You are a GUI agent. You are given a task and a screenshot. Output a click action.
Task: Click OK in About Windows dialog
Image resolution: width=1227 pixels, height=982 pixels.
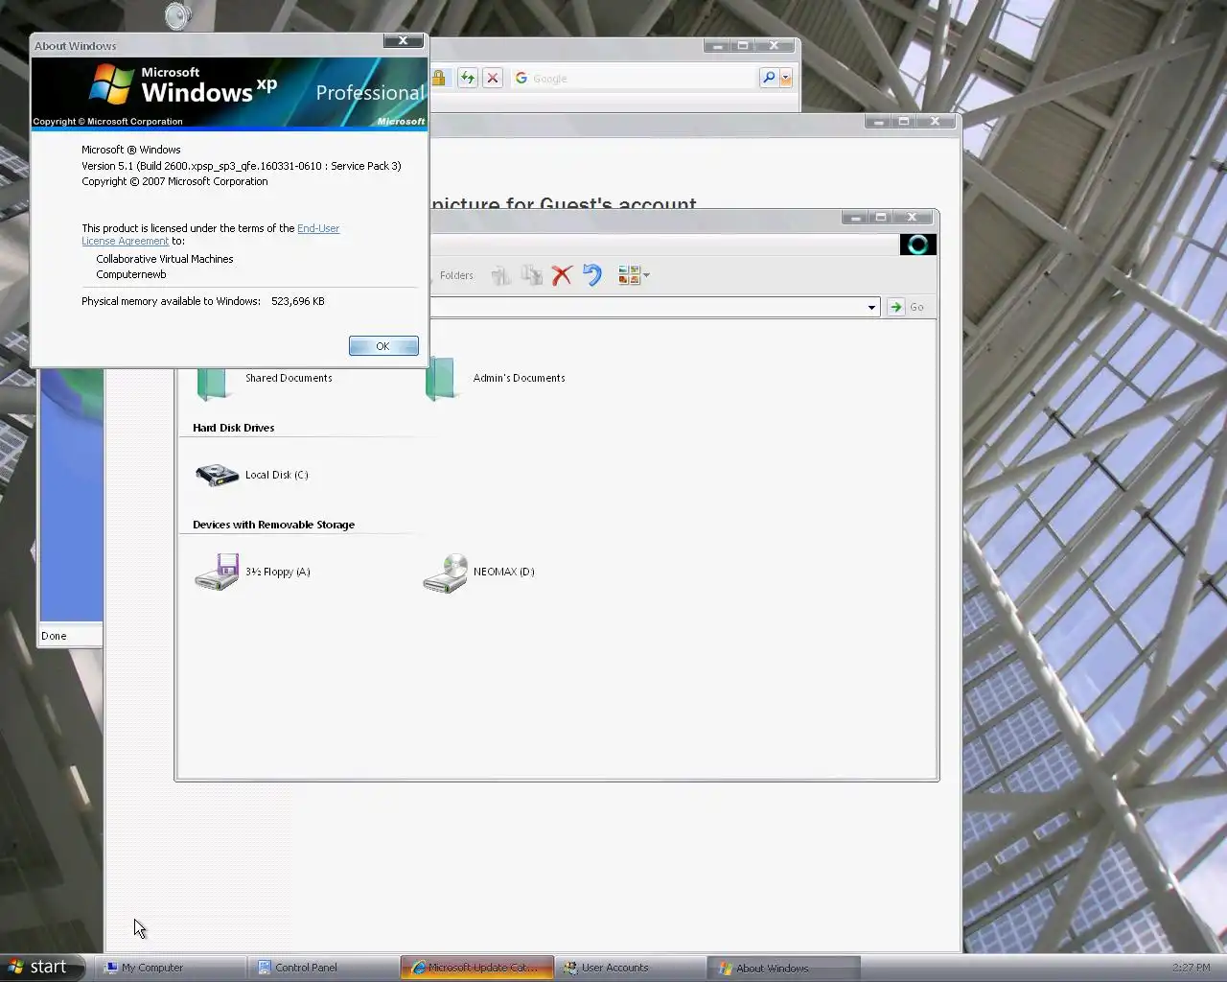(x=383, y=346)
